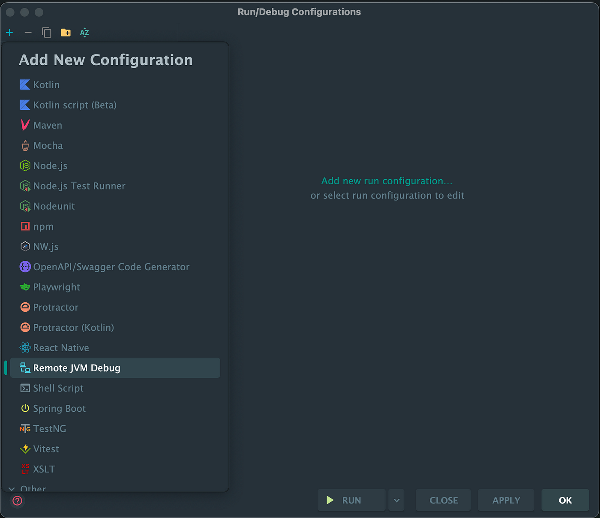This screenshot has height=518, width=600.
Task: Click the red npm icon
Action: click(x=25, y=226)
